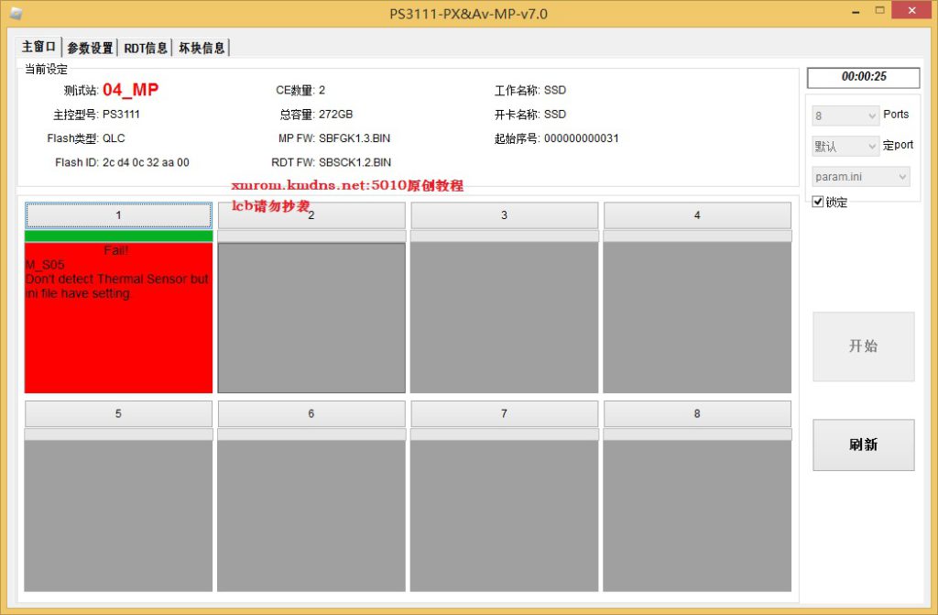Select port 2 header button
The width and height of the screenshot is (938, 615).
[x=311, y=215]
